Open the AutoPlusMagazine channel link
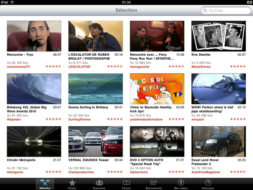This screenshot has height=190, width=253. coord(206,172)
